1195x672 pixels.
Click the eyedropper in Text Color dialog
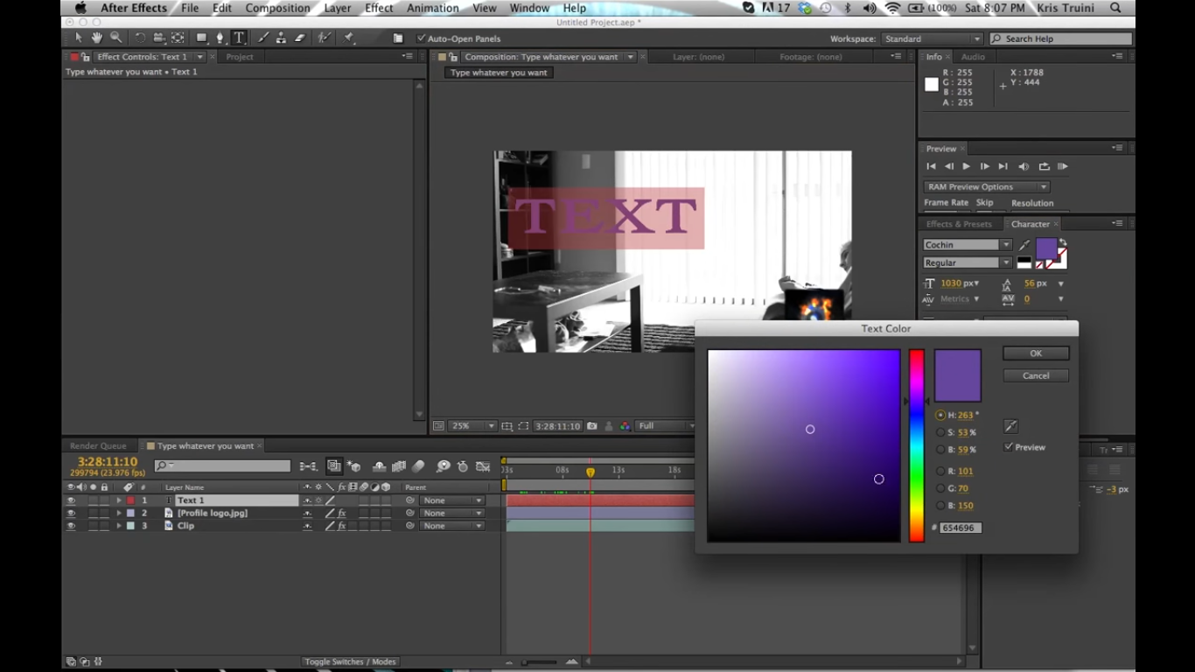(1010, 426)
